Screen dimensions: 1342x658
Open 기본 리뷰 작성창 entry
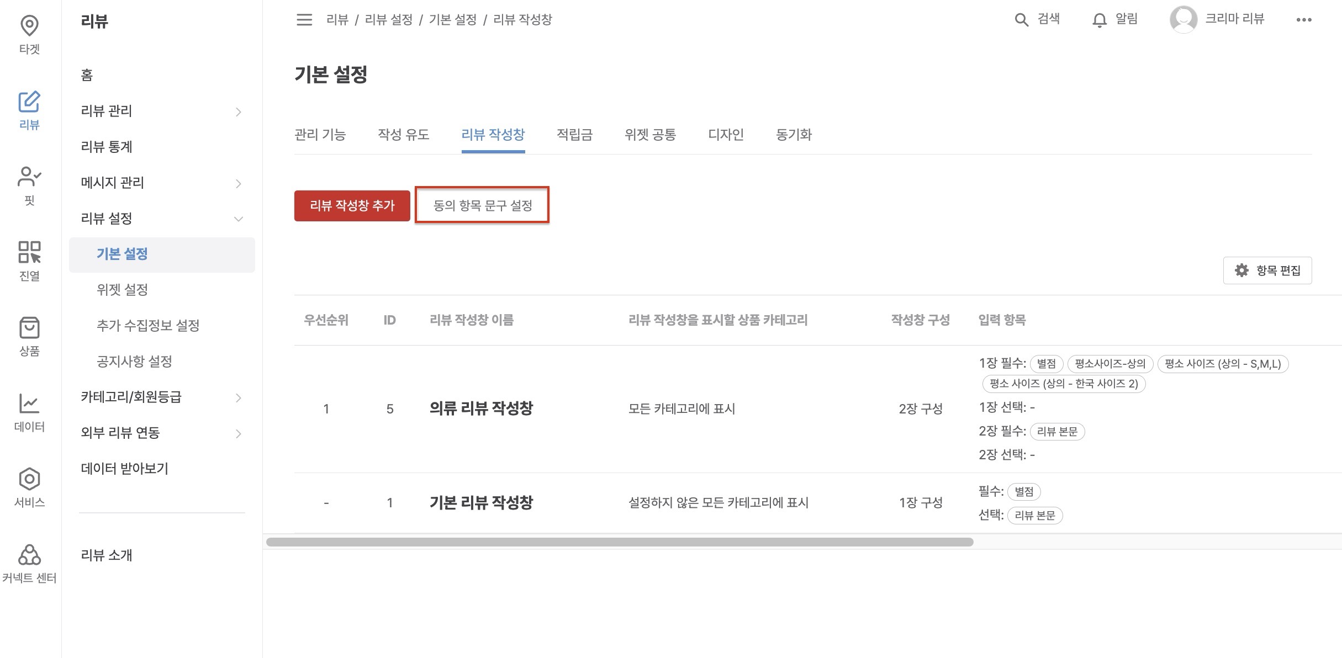(x=481, y=502)
